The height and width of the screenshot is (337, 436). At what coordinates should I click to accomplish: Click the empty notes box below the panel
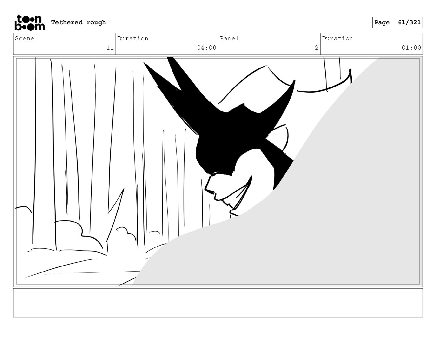[x=218, y=303]
